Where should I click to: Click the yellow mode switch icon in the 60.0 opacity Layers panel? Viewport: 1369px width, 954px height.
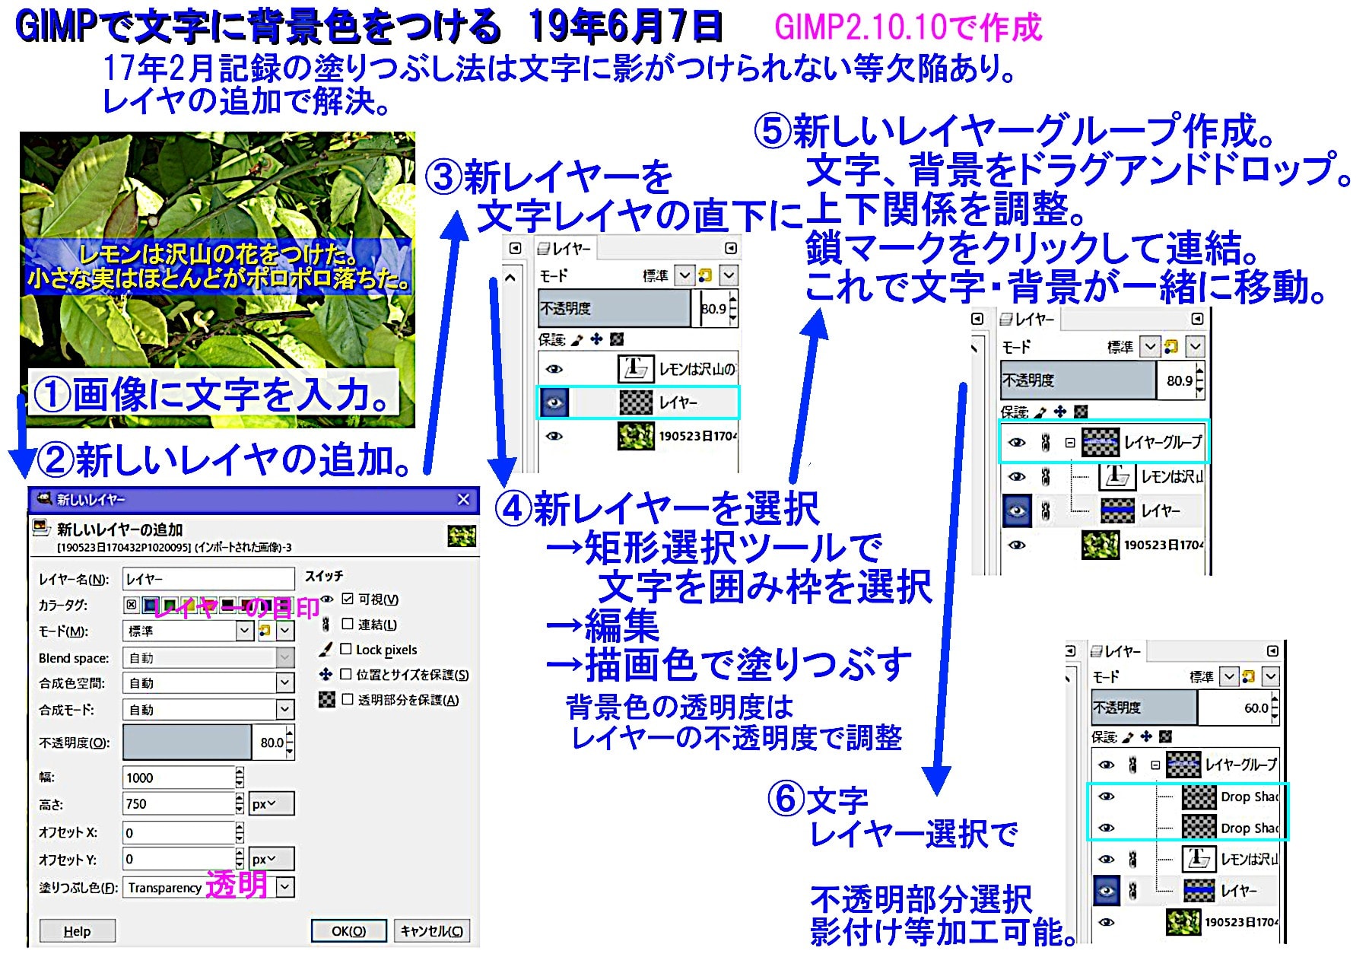1248,676
